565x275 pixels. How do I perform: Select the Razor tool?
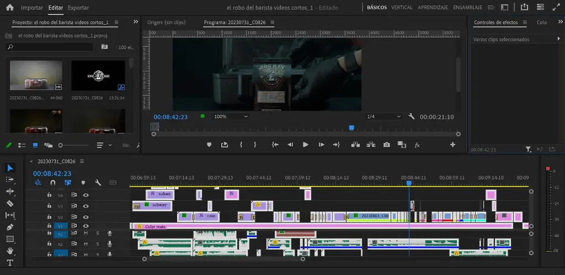click(x=10, y=204)
